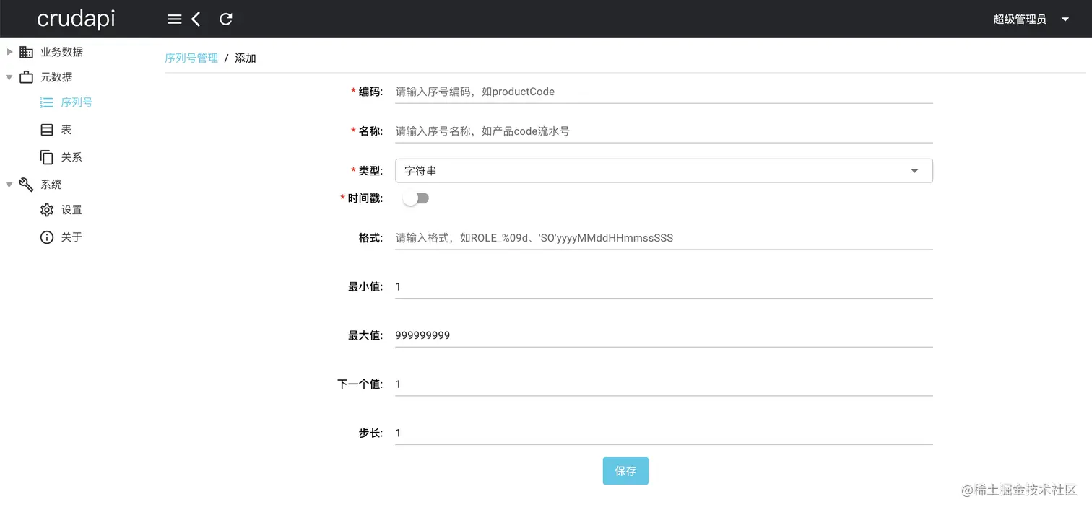Click the 保存 button
Image resolution: width=1092 pixels, height=512 pixels.
[x=625, y=471]
